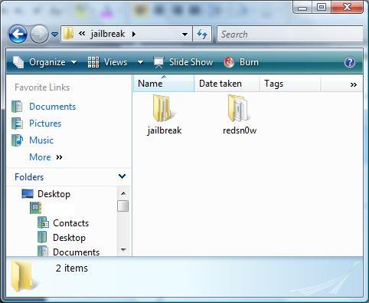This screenshot has height=303, width=369.
Task: Open Pictures in Favorite Links
Action: pyautogui.click(x=45, y=124)
